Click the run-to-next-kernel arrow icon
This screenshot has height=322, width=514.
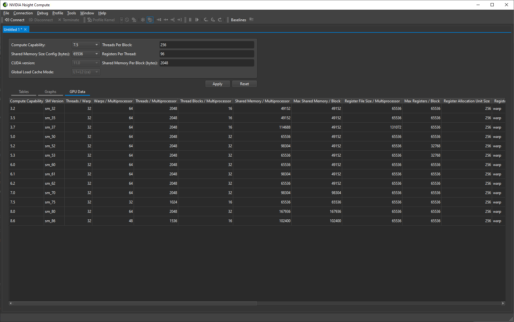pyautogui.click(x=159, y=20)
